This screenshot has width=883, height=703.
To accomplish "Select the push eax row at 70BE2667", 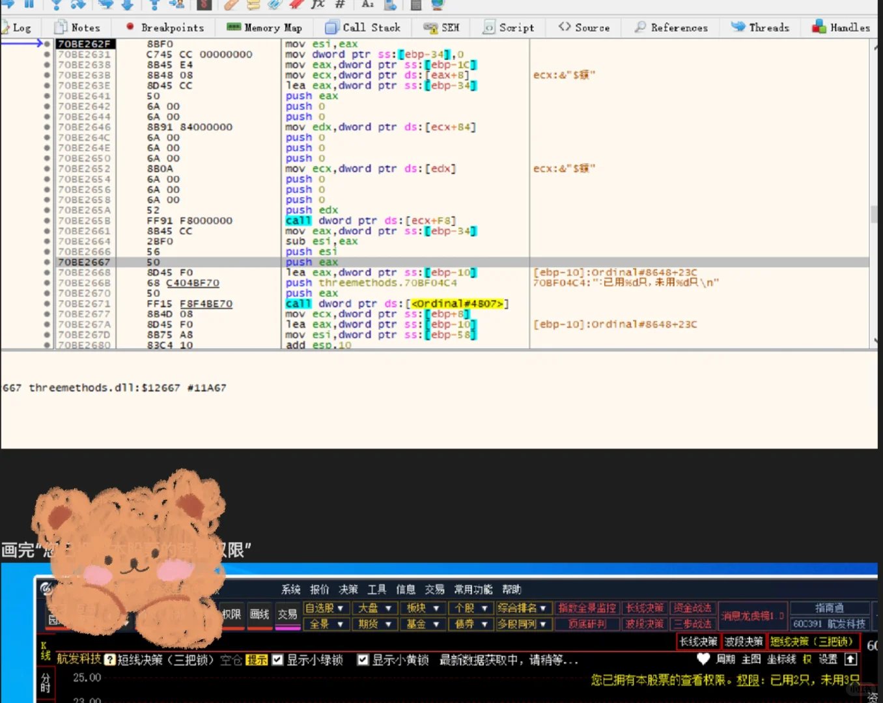I will point(311,262).
